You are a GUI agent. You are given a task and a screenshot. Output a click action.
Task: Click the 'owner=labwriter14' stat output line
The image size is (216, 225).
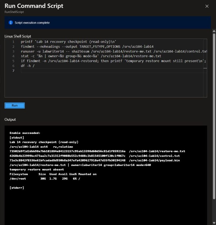[80, 165]
